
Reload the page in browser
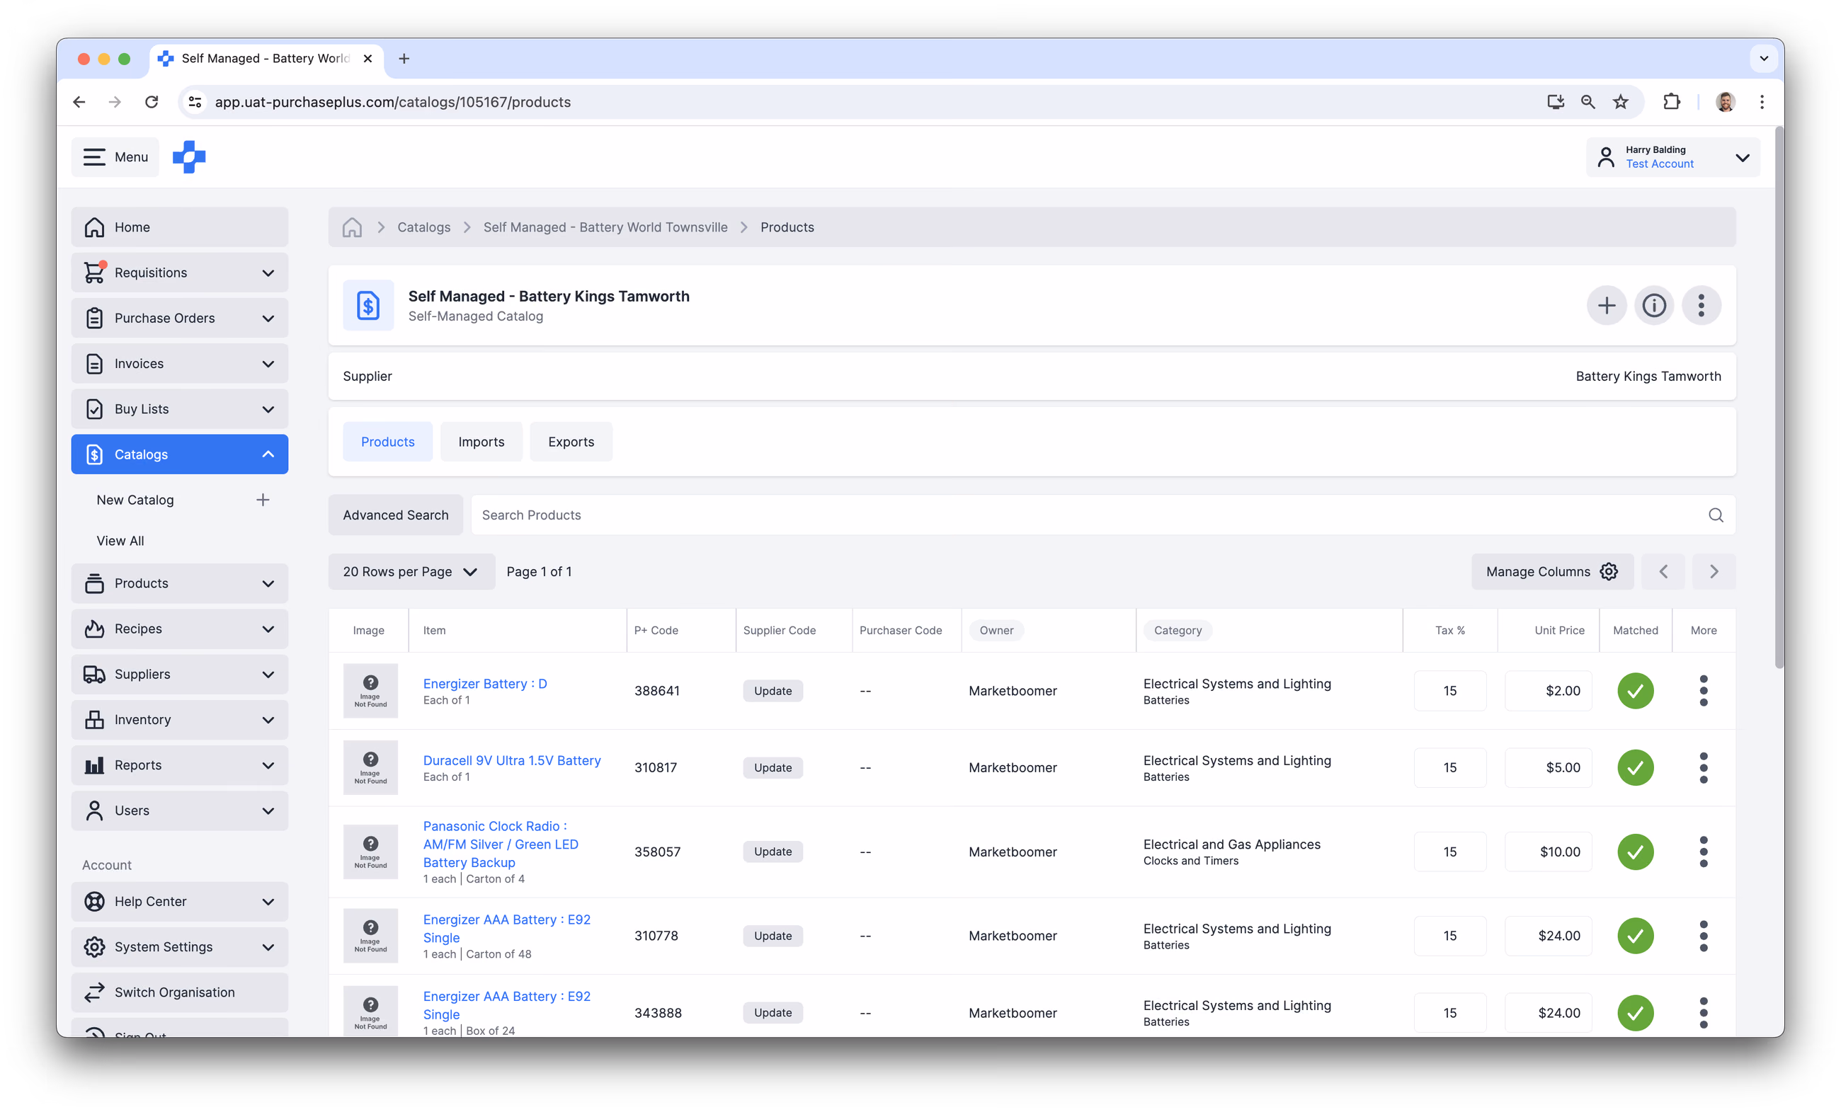[x=152, y=101]
